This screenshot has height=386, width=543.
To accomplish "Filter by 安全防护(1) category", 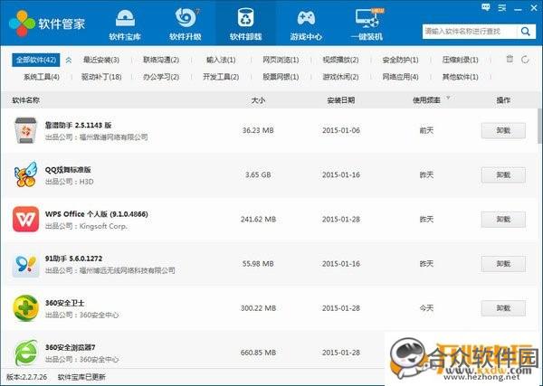I will tap(400, 60).
